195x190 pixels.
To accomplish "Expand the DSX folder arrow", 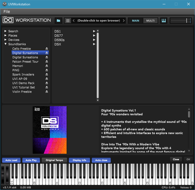I will (x=94, y=44).
